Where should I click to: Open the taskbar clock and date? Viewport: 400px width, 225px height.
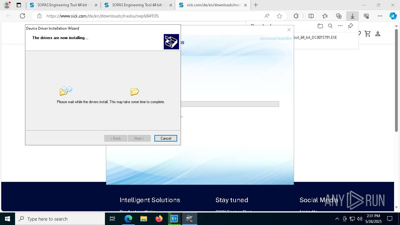pos(373,219)
